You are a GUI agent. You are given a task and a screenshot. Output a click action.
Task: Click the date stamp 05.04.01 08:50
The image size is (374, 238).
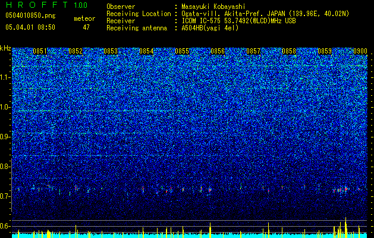tap(30, 27)
